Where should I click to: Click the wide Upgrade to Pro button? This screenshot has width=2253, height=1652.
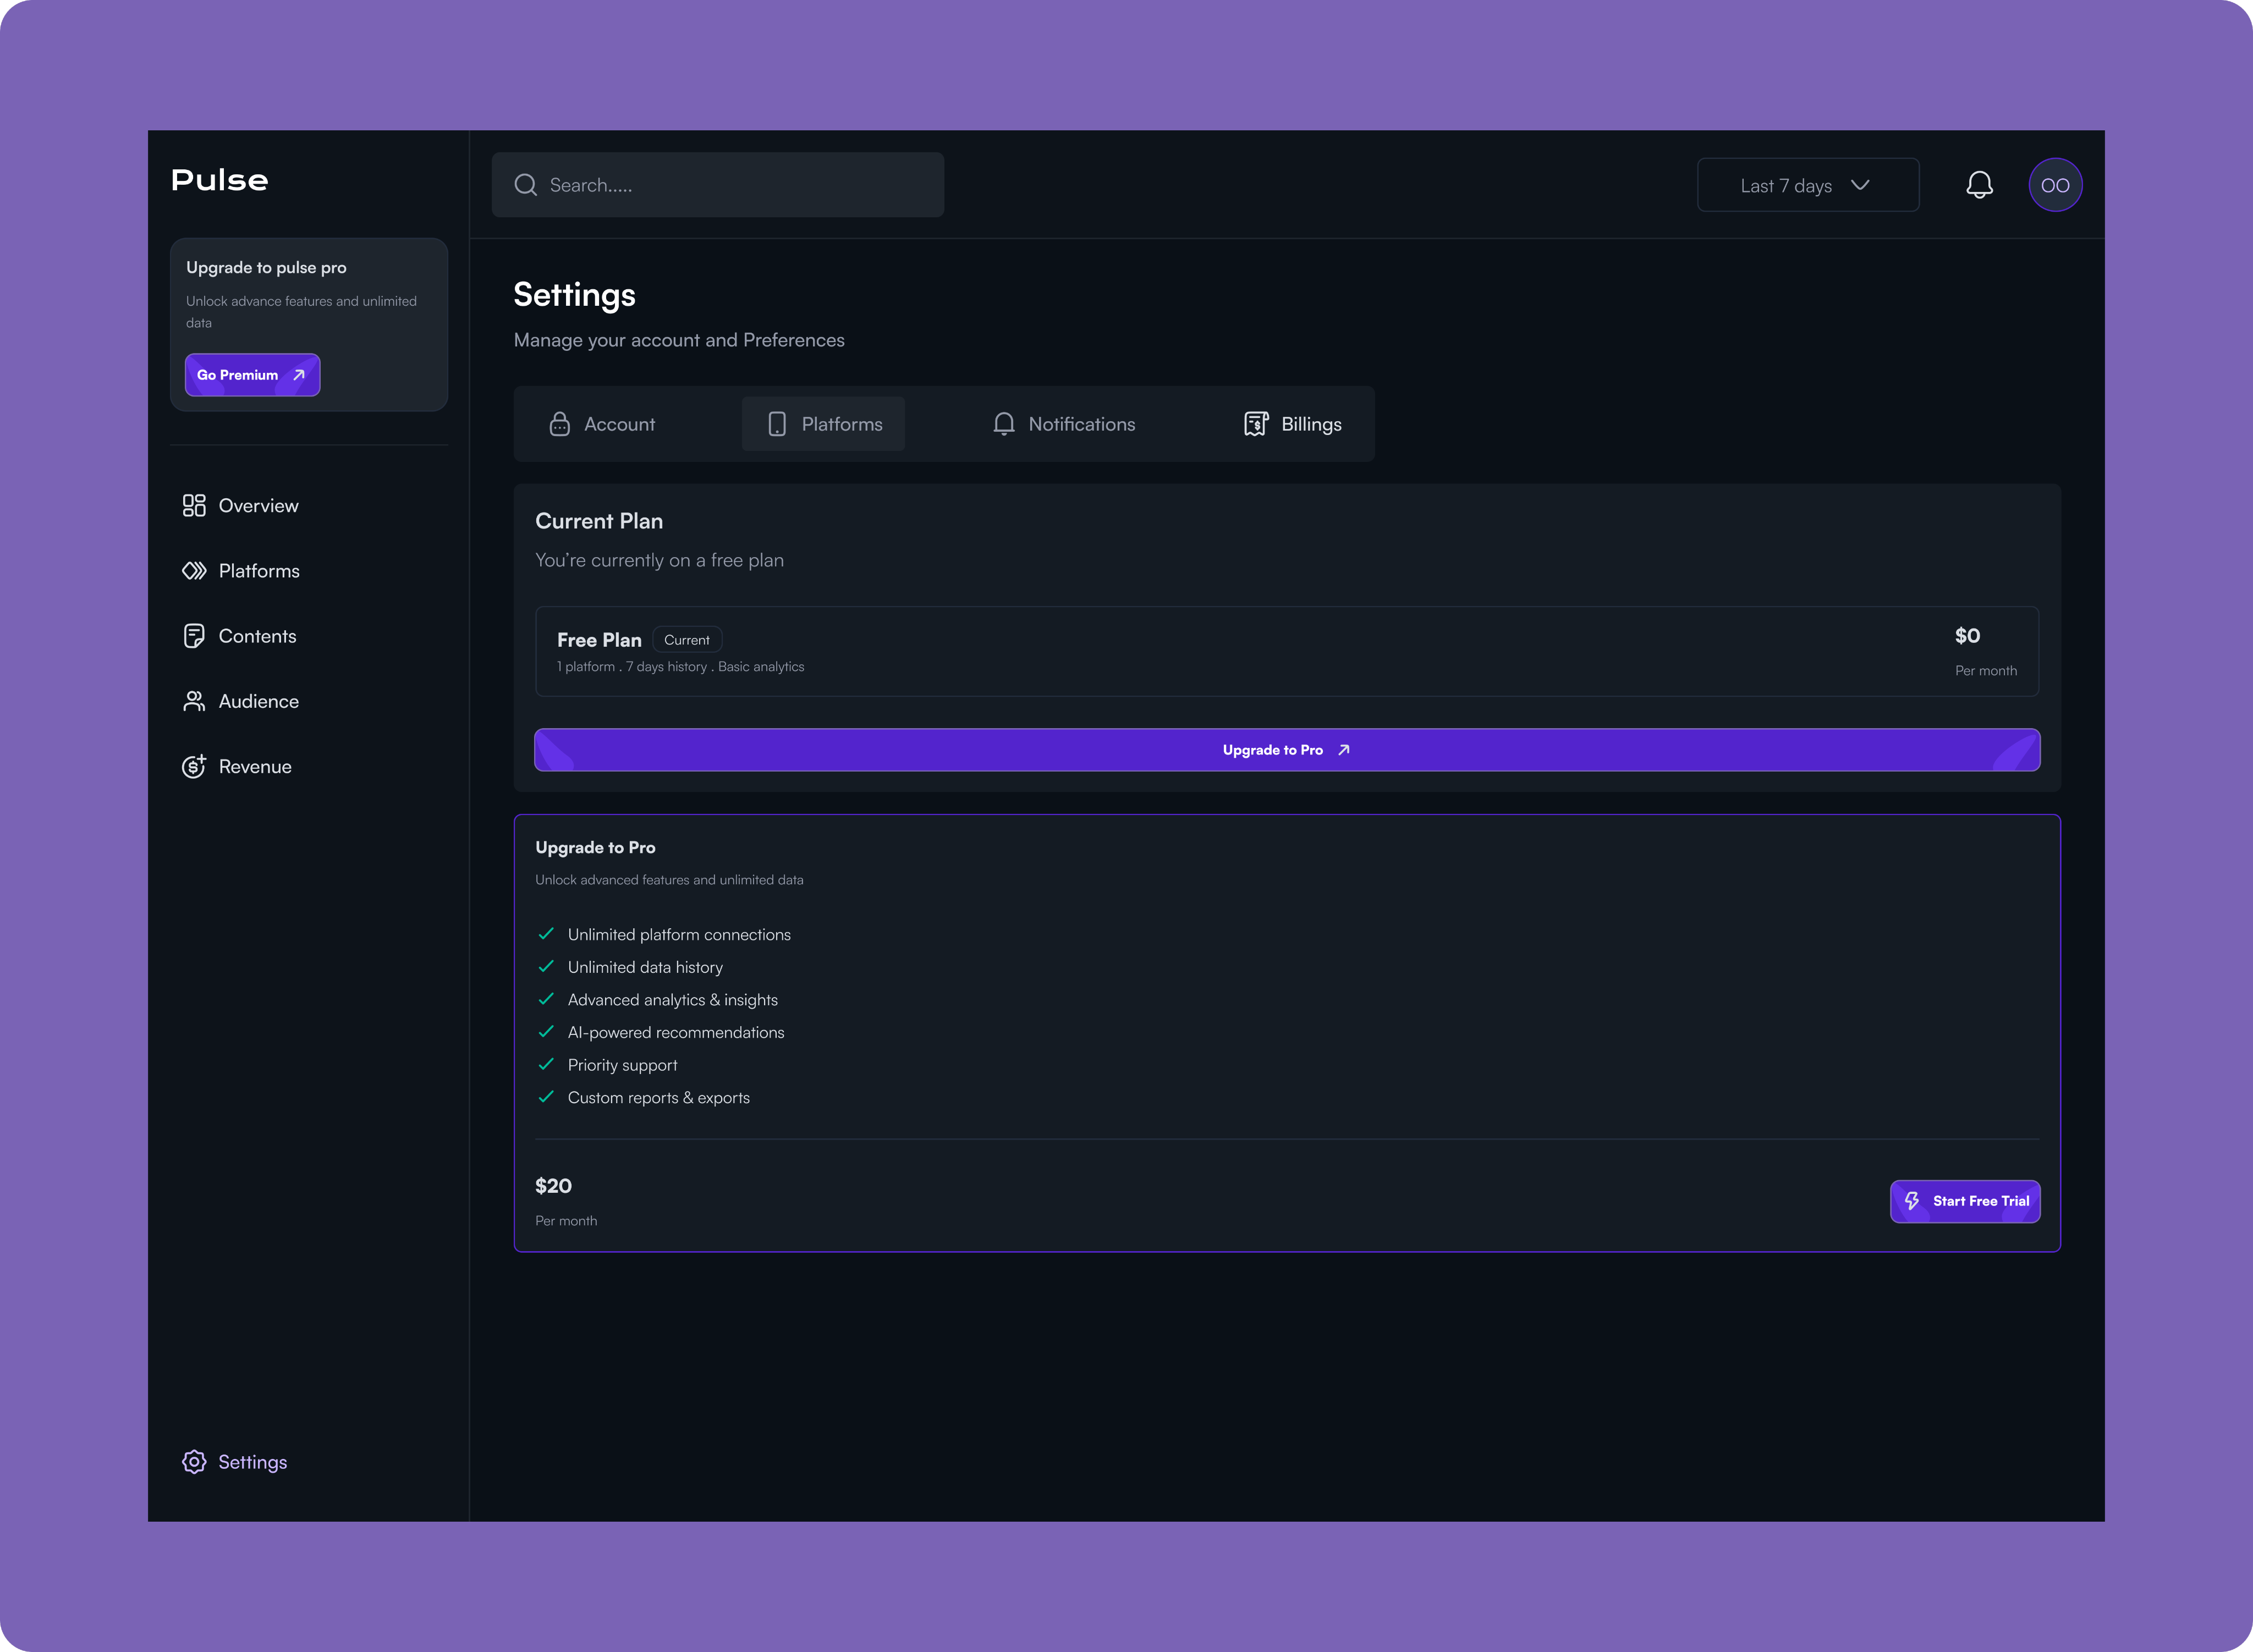(1287, 750)
